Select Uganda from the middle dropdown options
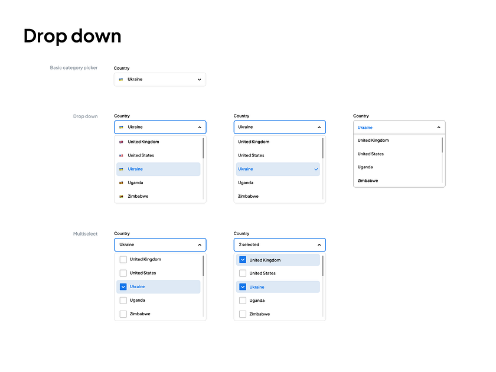Image resolution: width=496 pixels, height=372 pixels. coord(246,182)
